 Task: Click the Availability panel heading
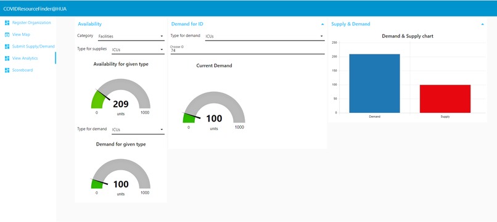[x=89, y=24]
